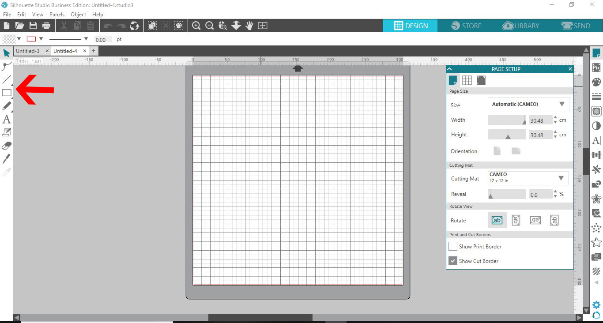
Task: Activate the Pan hand tool
Action: click(x=249, y=26)
